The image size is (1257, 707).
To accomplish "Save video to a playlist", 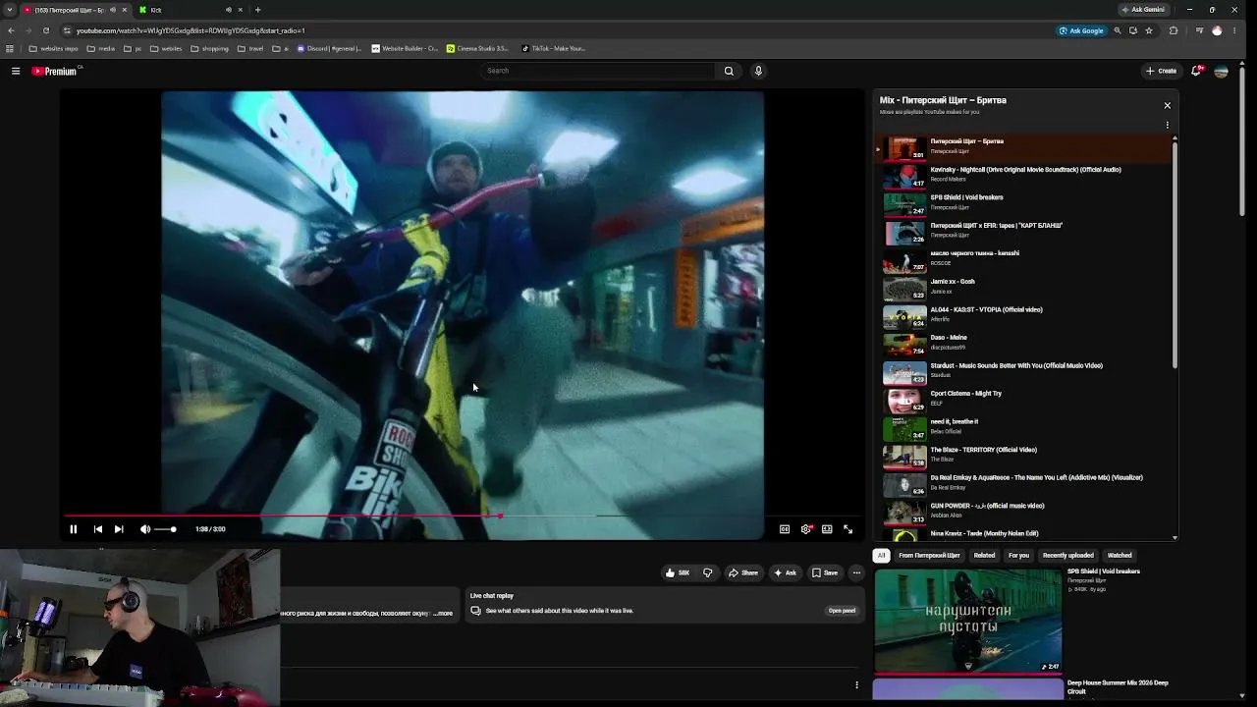I will (825, 572).
